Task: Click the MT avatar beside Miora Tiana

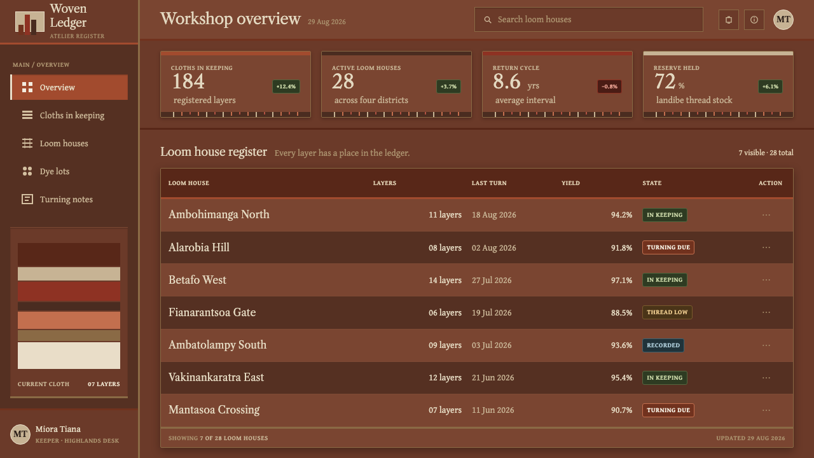Action: pos(20,434)
